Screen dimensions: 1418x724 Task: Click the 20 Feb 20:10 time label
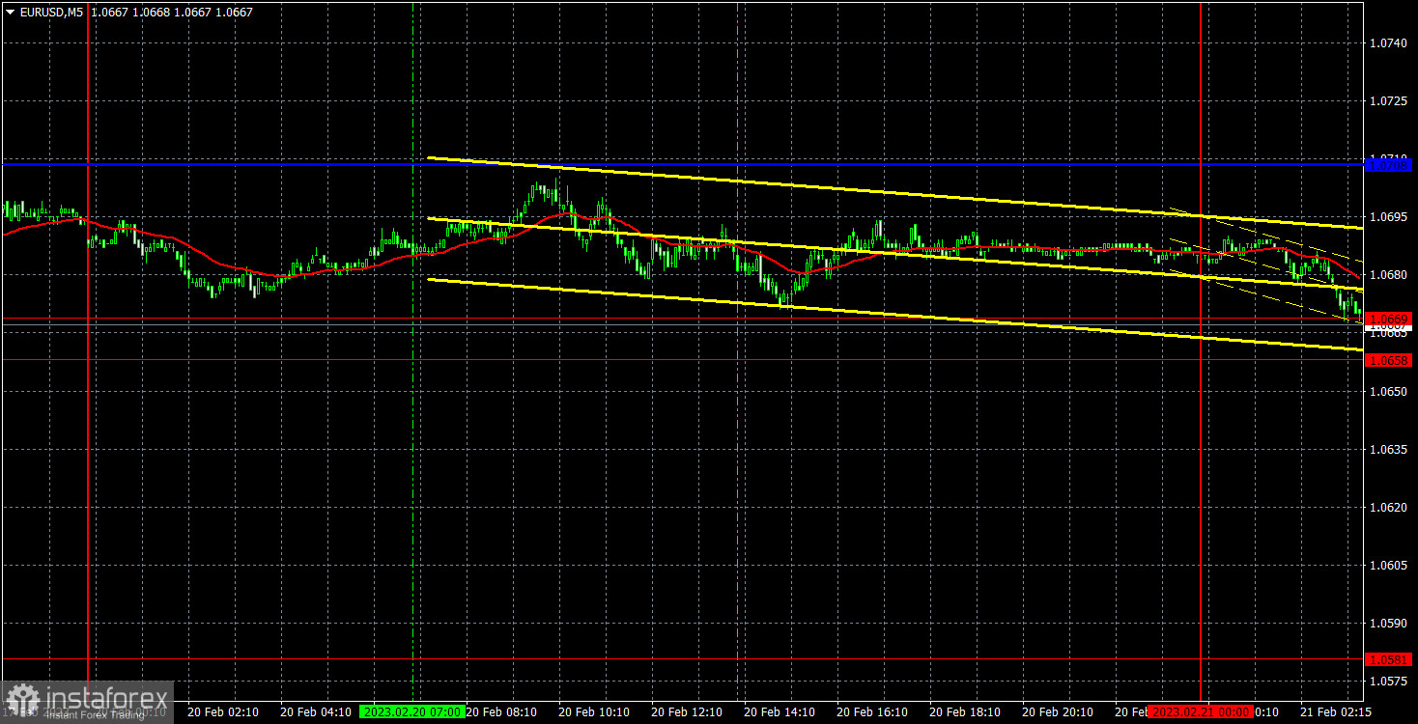click(x=1058, y=711)
